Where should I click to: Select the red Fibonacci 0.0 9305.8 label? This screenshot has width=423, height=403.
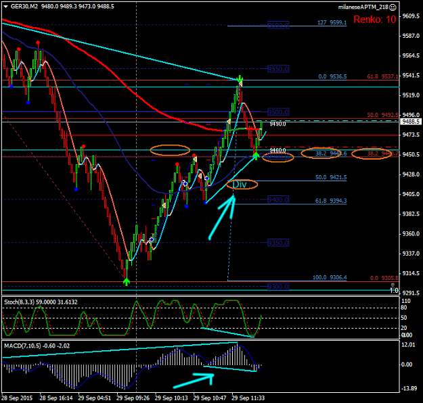tap(384, 278)
